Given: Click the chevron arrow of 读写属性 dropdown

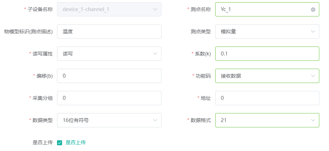Looking at the screenshot, I should point(155,54).
